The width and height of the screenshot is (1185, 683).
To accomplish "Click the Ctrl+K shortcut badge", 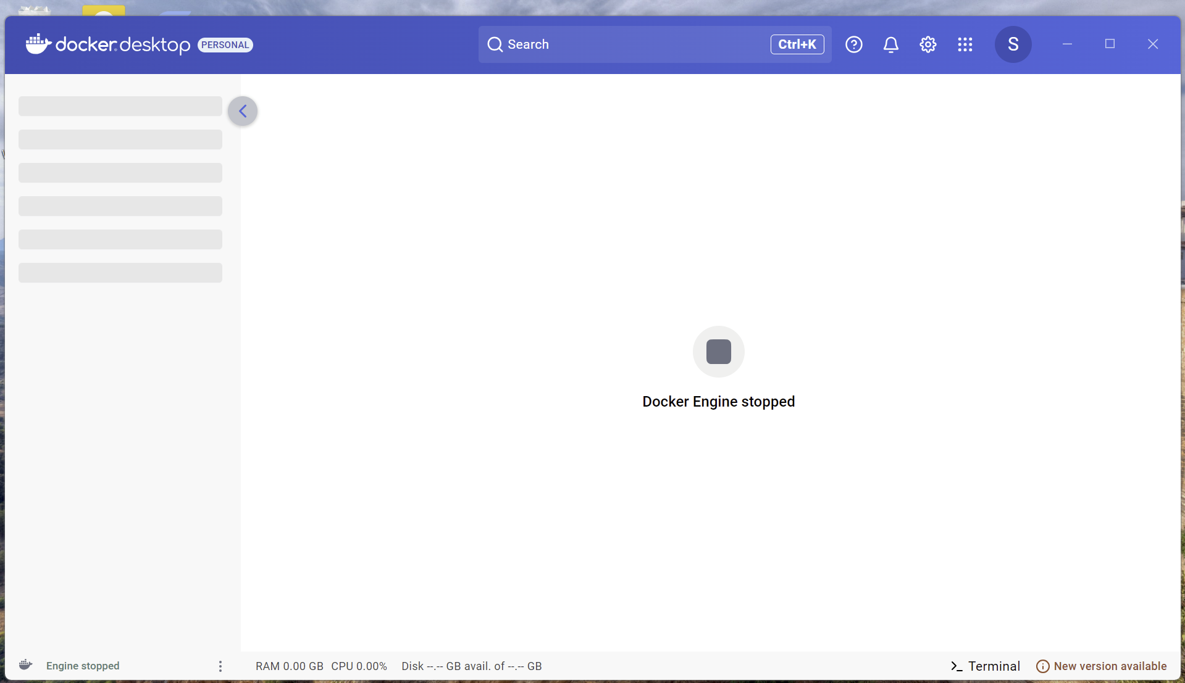I will tap(797, 44).
